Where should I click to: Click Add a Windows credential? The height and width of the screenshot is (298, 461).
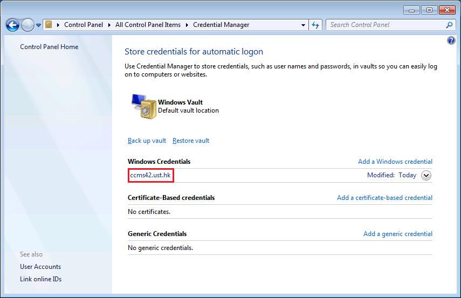click(x=395, y=162)
